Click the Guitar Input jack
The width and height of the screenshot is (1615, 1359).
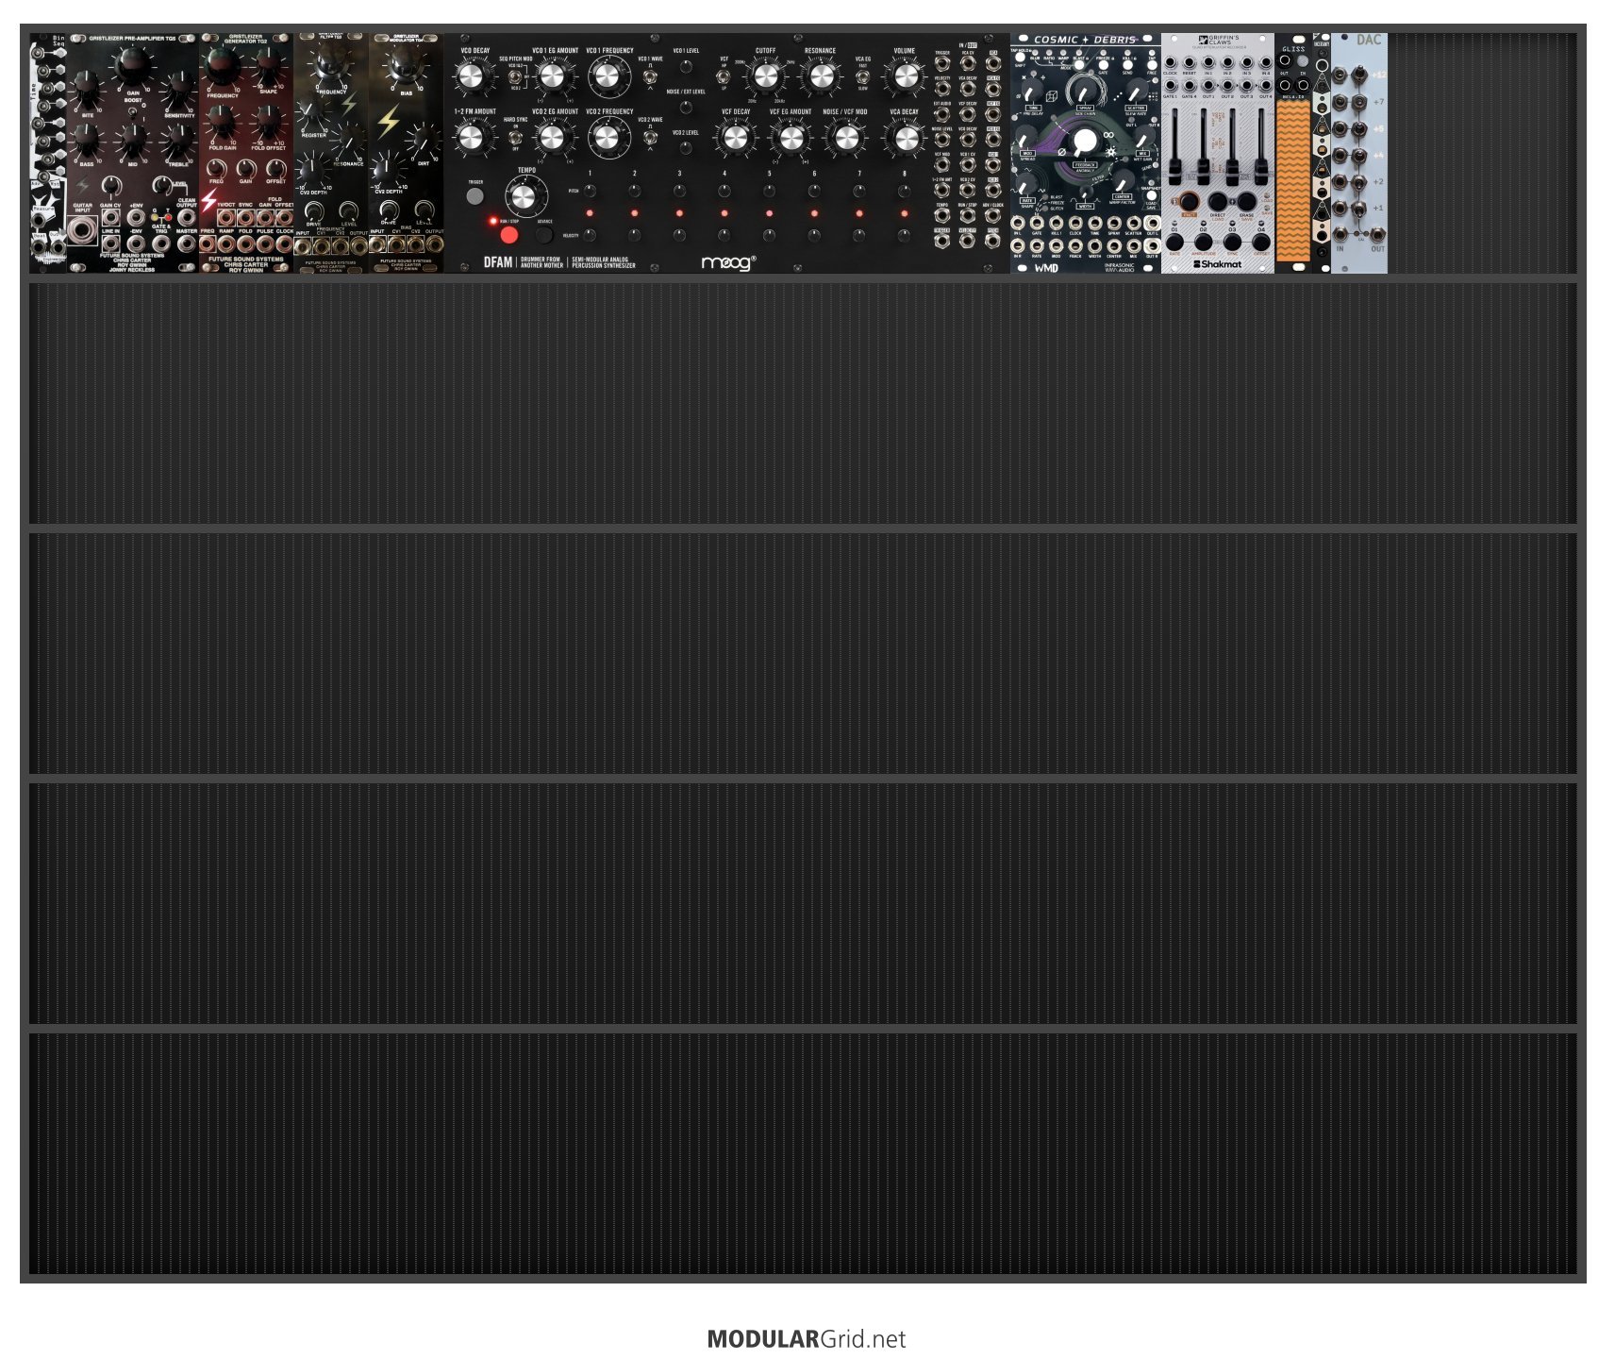coord(83,229)
